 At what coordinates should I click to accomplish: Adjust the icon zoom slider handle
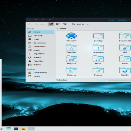tap(106, 80)
